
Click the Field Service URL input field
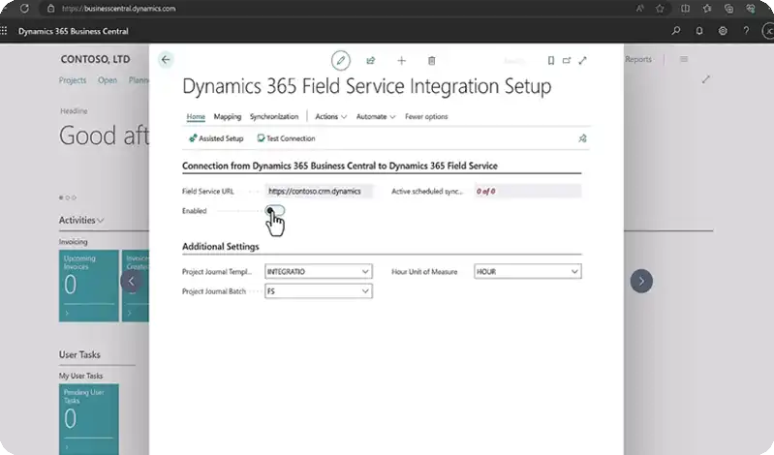tap(319, 191)
